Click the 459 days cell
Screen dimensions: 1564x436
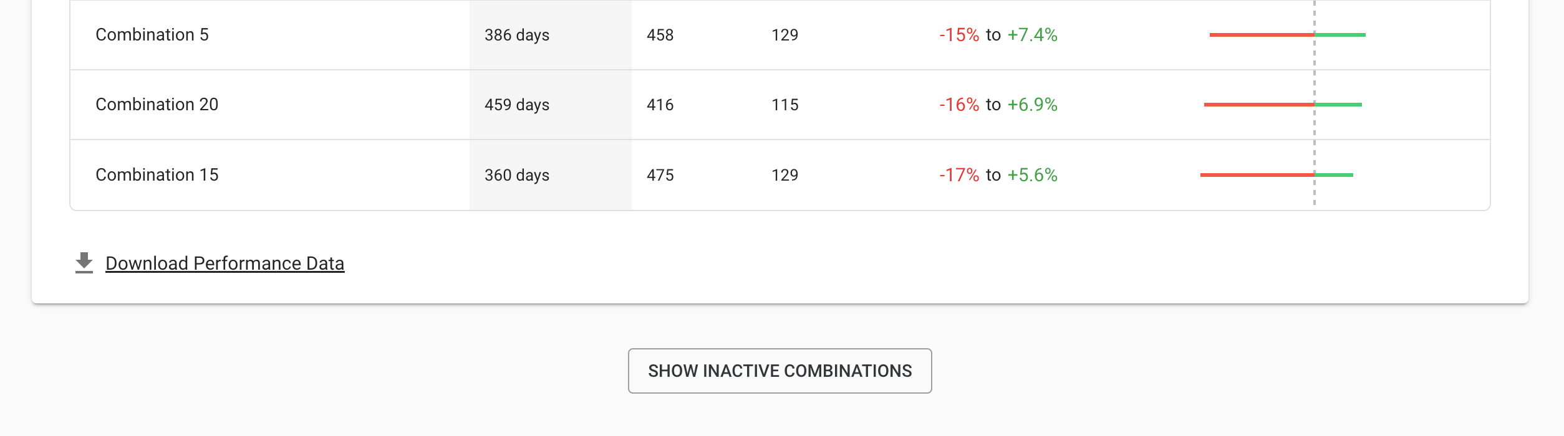pyautogui.click(x=517, y=105)
